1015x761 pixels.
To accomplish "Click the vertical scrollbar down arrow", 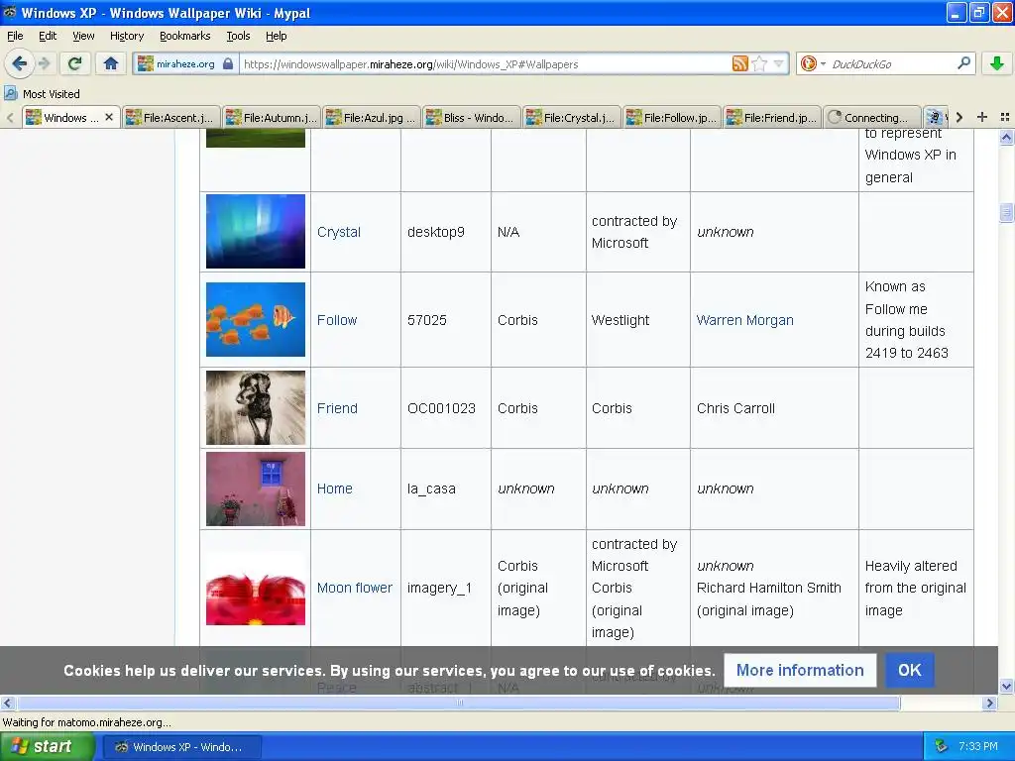I will click(x=1006, y=686).
